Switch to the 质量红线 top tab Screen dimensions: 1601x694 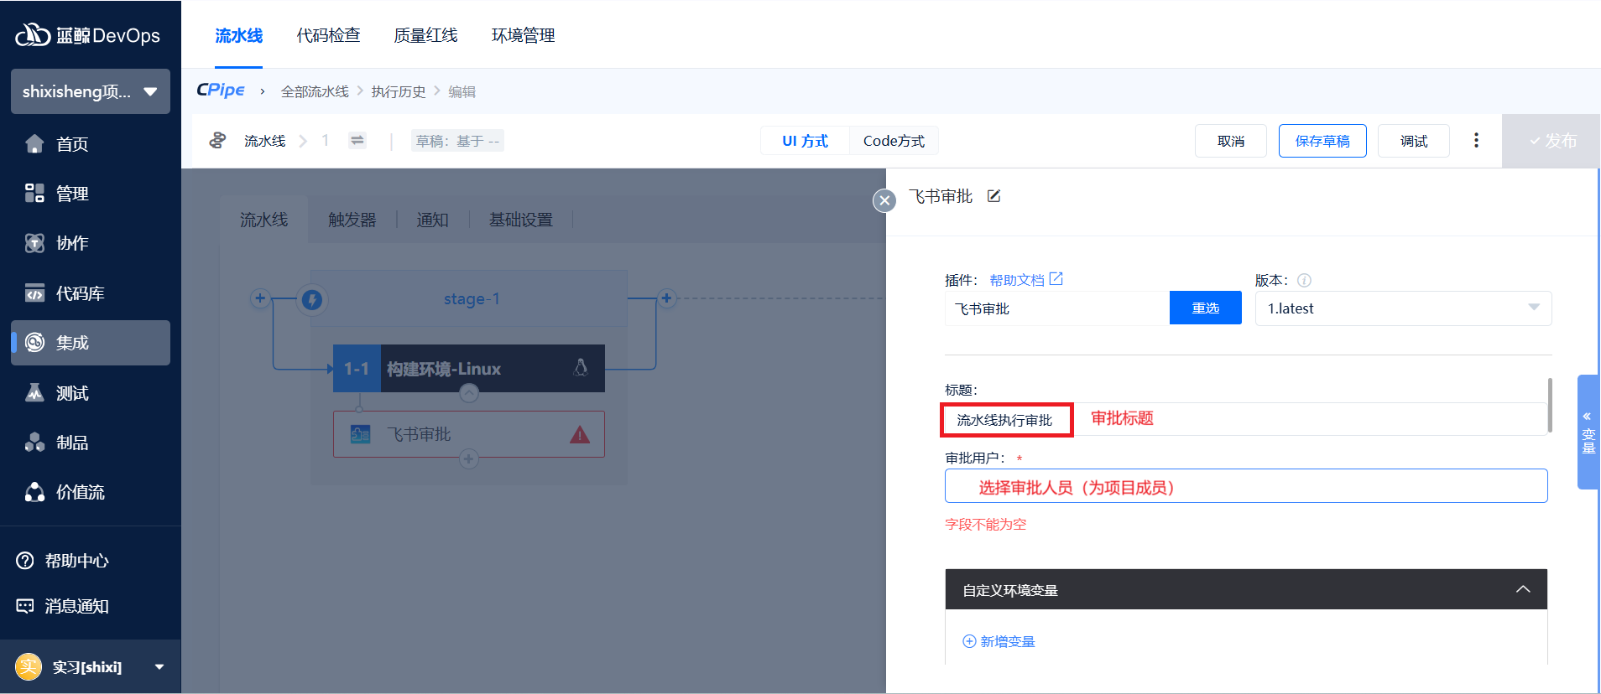click(425, 35)
